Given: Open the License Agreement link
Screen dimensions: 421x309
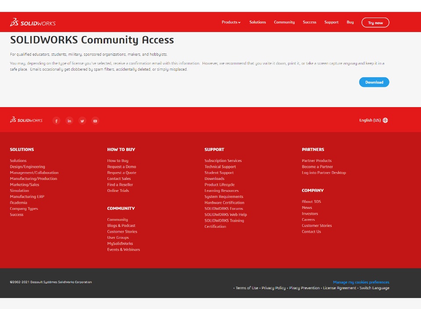Looking at the screenshot, I should point(339,288).
